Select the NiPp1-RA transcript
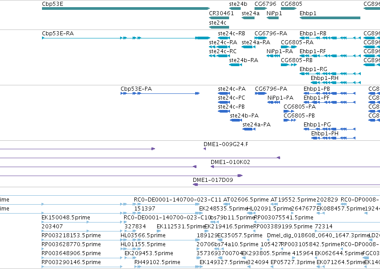 point(273,56)
